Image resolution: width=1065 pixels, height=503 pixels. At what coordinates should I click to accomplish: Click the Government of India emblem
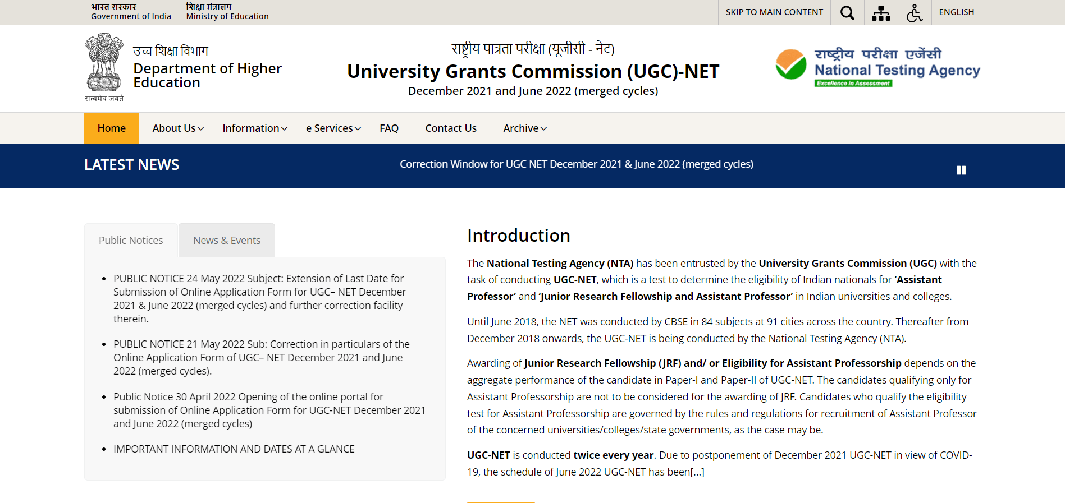click(x=104, y=67)
